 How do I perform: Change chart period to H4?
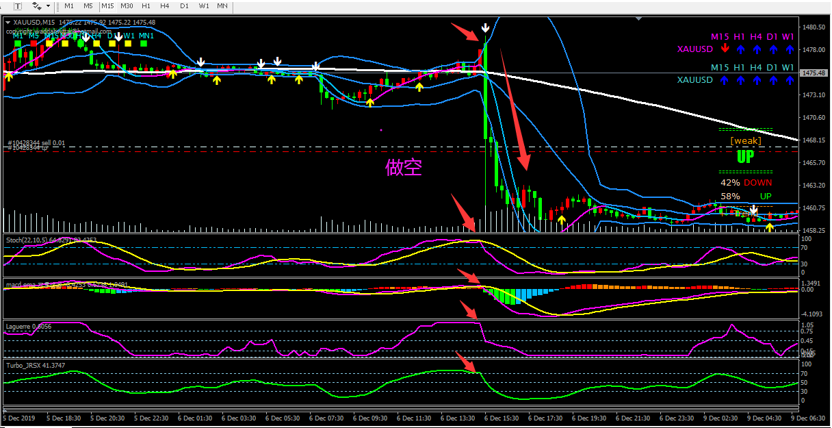tap(165, 5)
